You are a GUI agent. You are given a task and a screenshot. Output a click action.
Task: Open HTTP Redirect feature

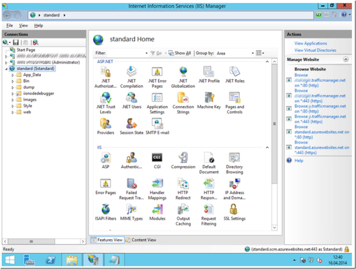(183, 189)
